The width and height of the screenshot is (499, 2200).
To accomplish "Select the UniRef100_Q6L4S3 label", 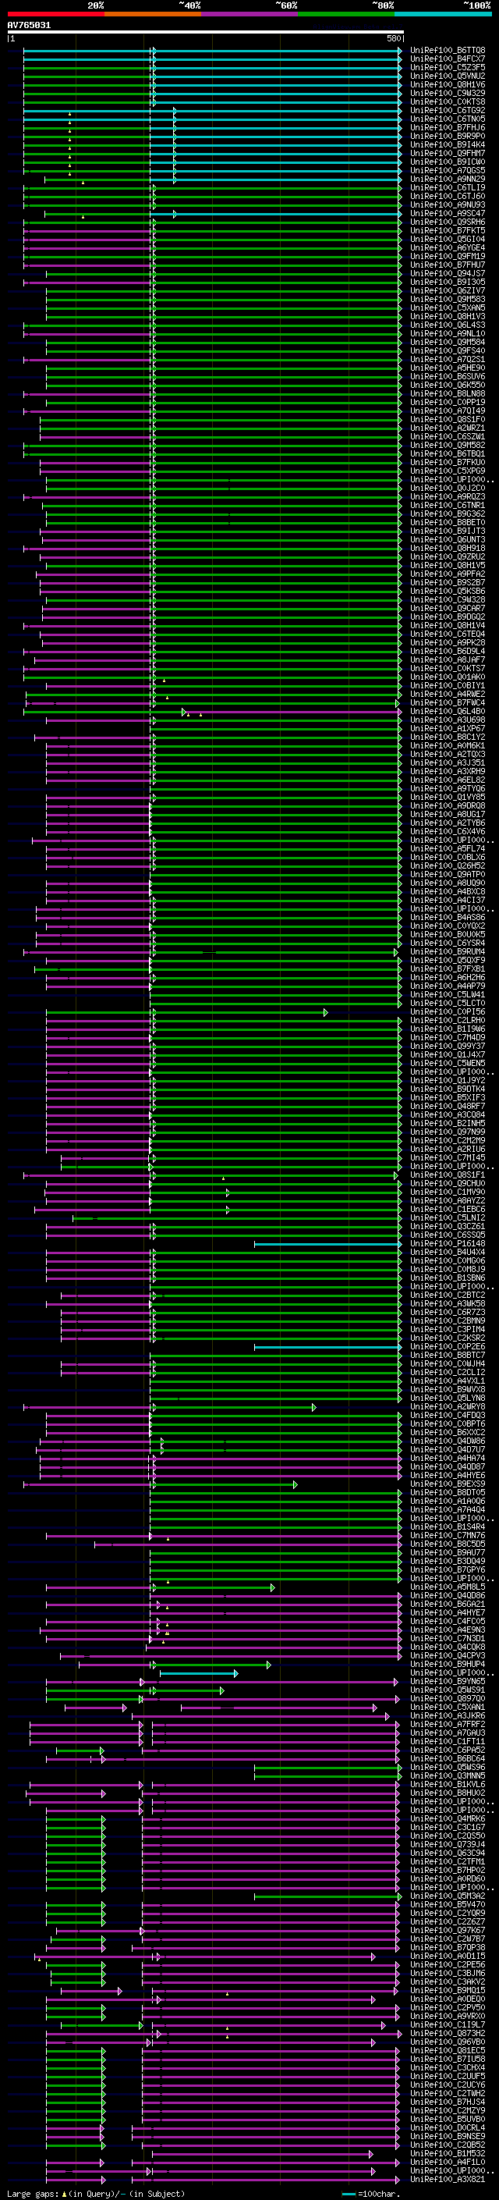I will coord(448,325).
